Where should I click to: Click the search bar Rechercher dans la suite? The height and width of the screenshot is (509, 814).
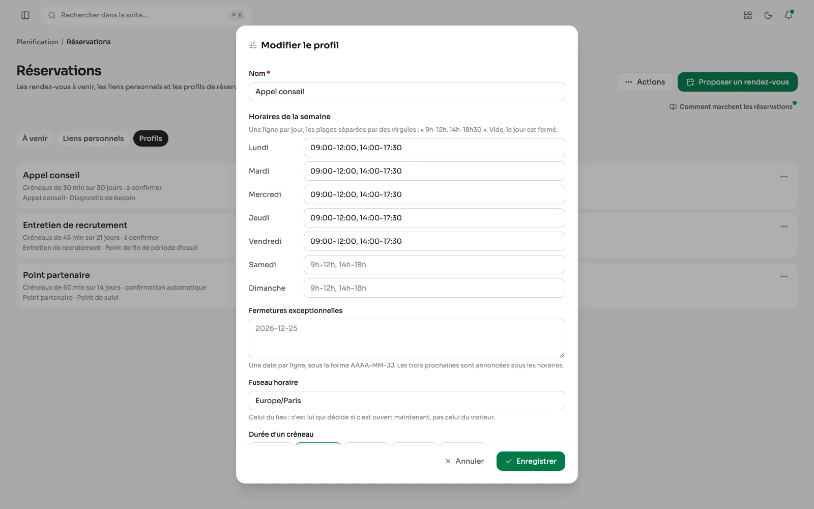click(x=147, y=15)
